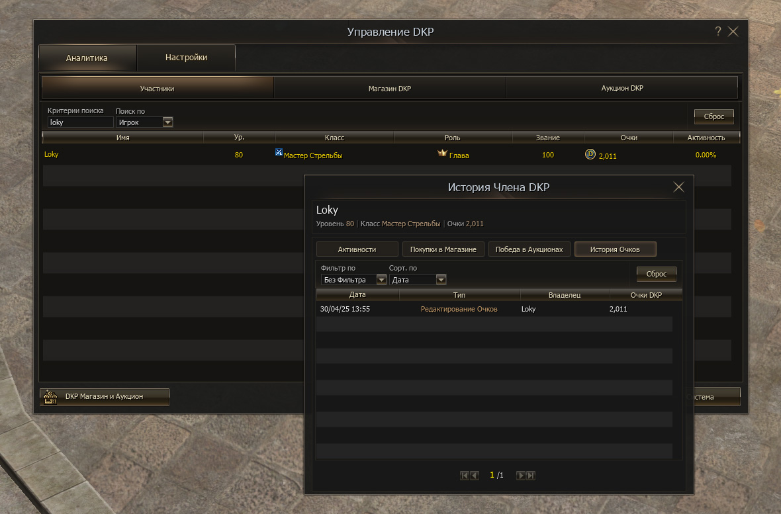781x514 pixels.
Task: Switch to the Настройки tab
Action: [186, 58]
